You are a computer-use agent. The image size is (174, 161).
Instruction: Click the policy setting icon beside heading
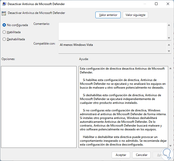coord(4,13)
